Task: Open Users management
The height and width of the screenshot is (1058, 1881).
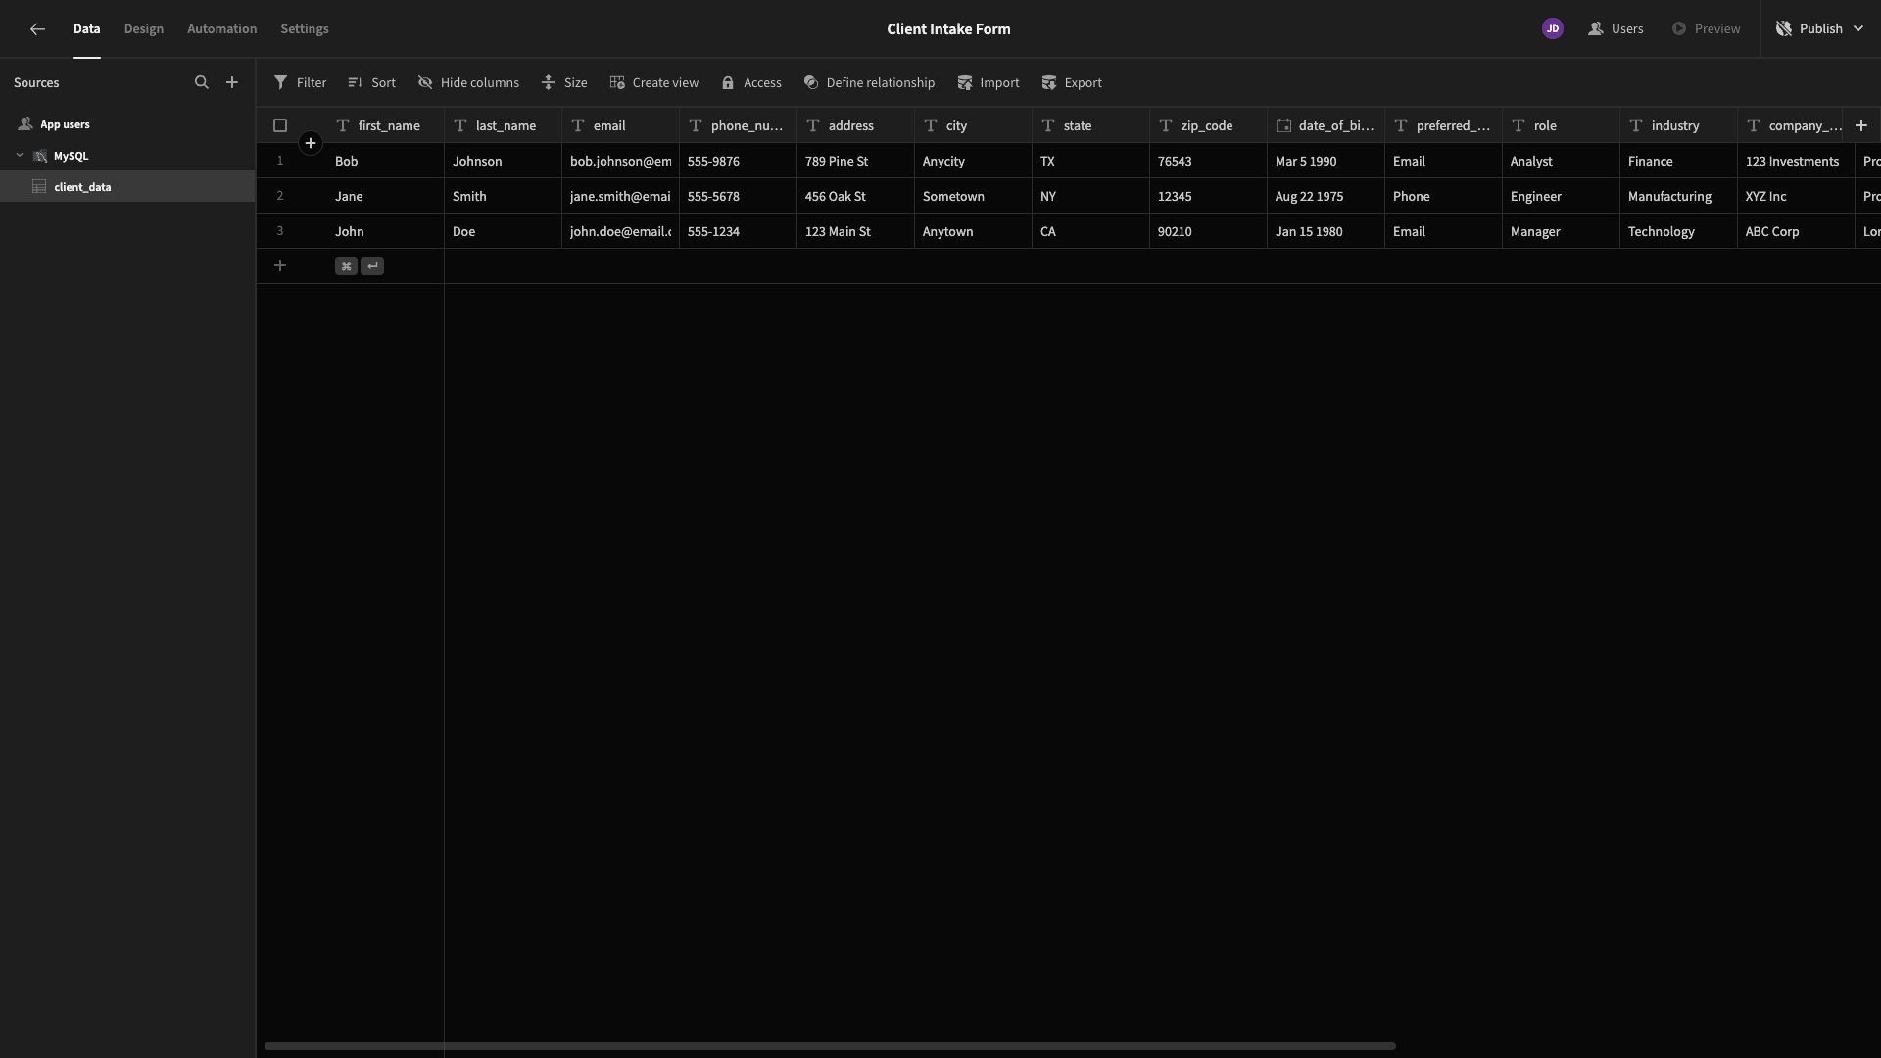Action: [x=1616, y=29]
